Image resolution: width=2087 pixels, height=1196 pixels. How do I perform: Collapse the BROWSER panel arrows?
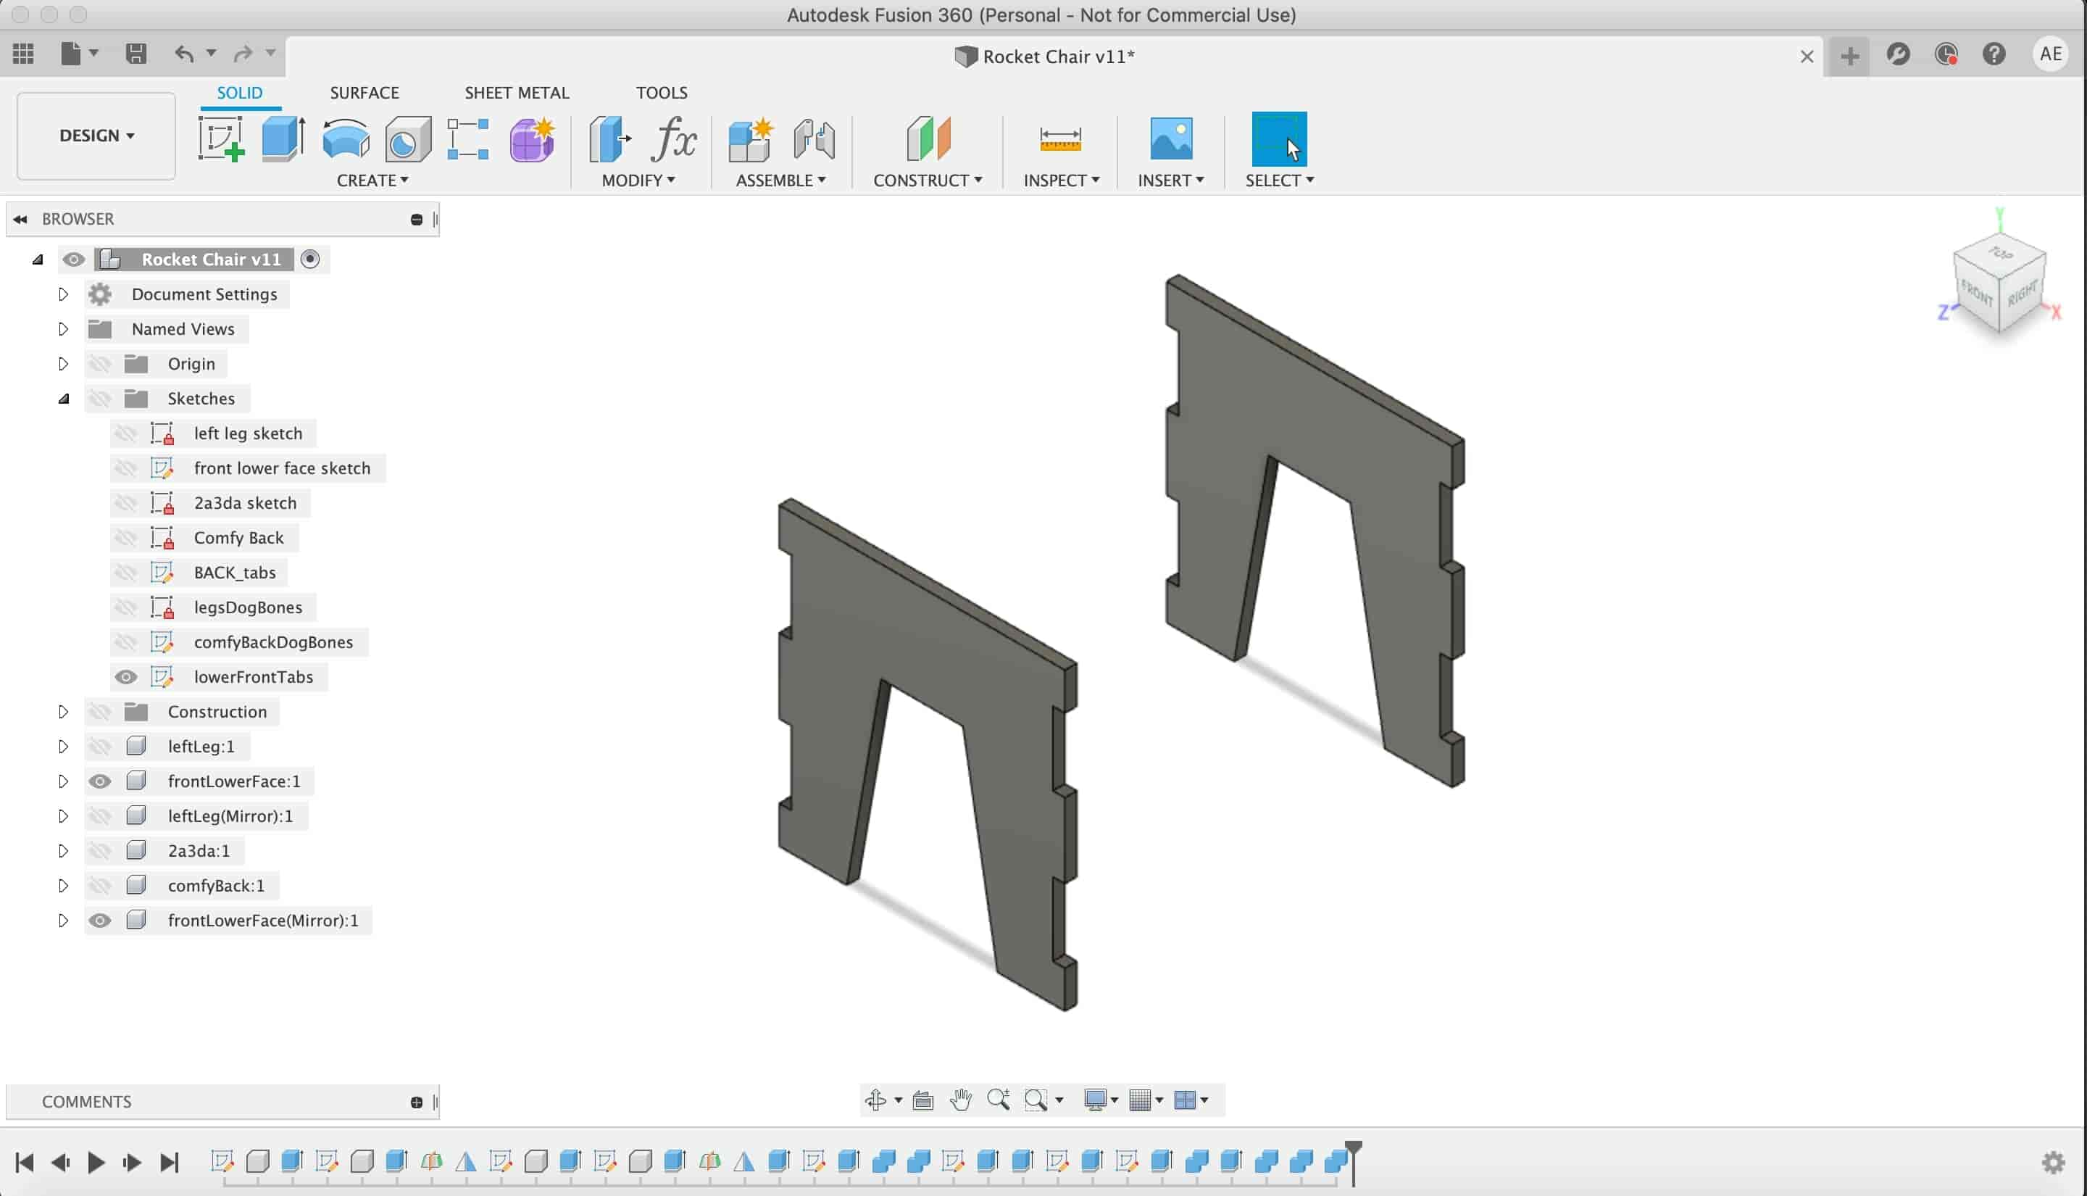pyautogui.click(x=20, y=220)
